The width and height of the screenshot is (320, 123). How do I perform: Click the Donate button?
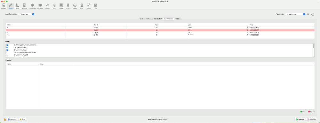[x=300, y=120]
